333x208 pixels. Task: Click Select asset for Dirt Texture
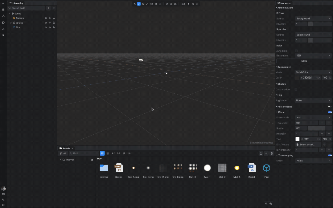[308, 144]
